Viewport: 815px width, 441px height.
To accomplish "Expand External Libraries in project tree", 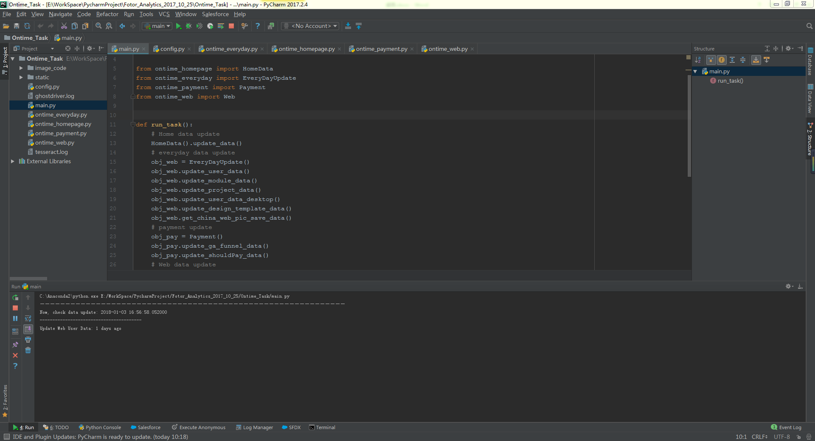I will tap(13, 162).
